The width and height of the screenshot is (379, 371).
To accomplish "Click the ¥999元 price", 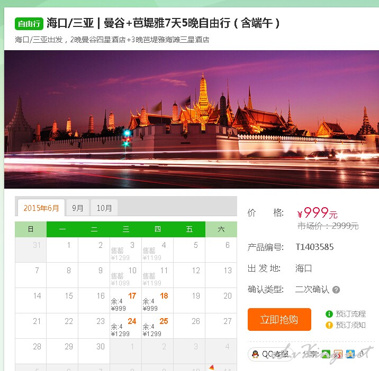I will point(317,212).
